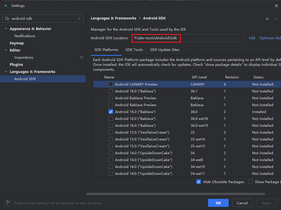Screen dimensions: 281x210
Task: Collapse the Appearance & Behavior section
Action: 6,29
